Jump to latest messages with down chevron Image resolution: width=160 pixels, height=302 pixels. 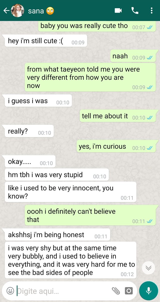click(148, 268)
